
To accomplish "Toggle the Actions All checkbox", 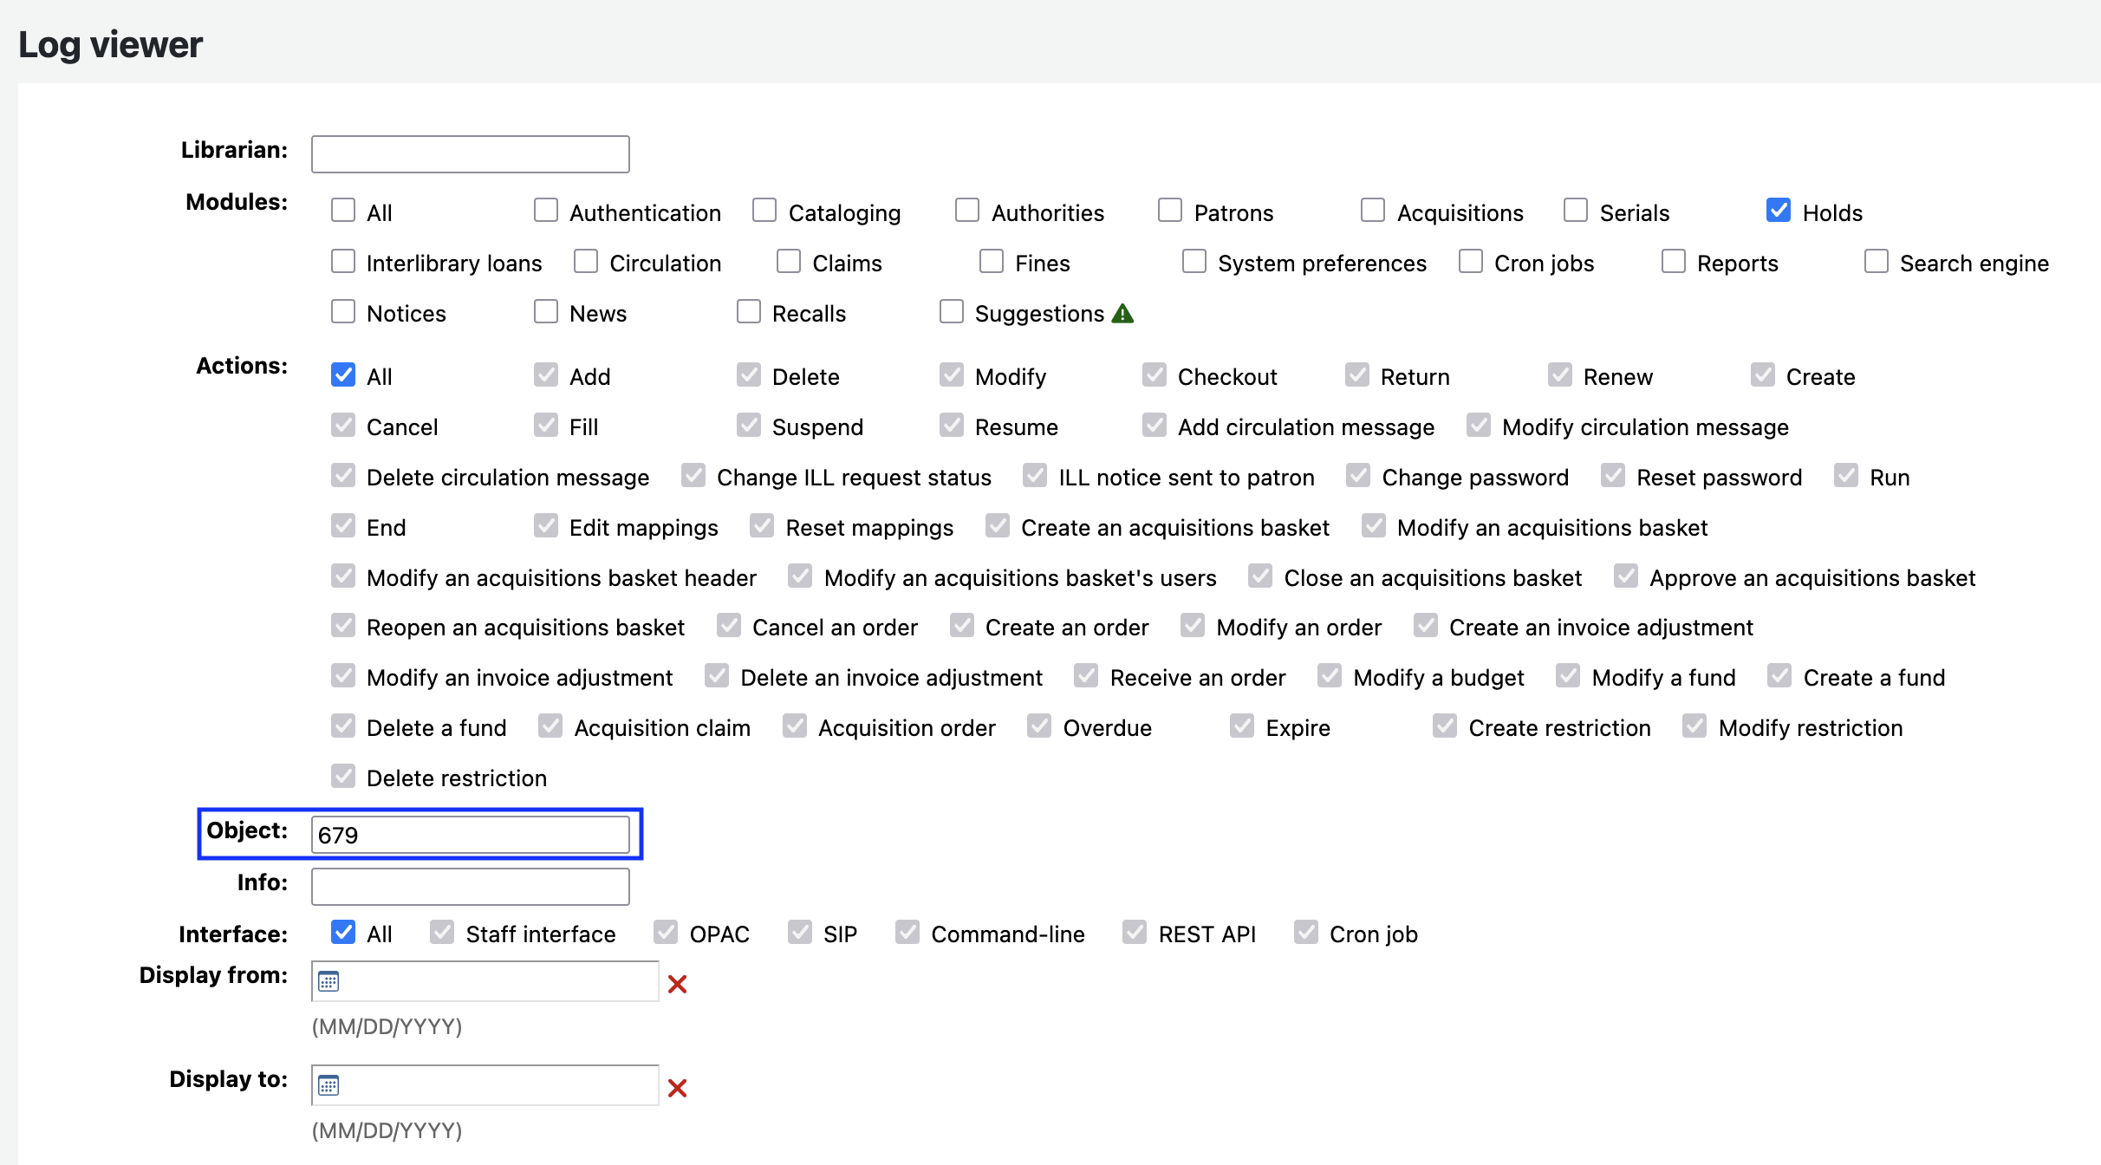I will 343,374.
